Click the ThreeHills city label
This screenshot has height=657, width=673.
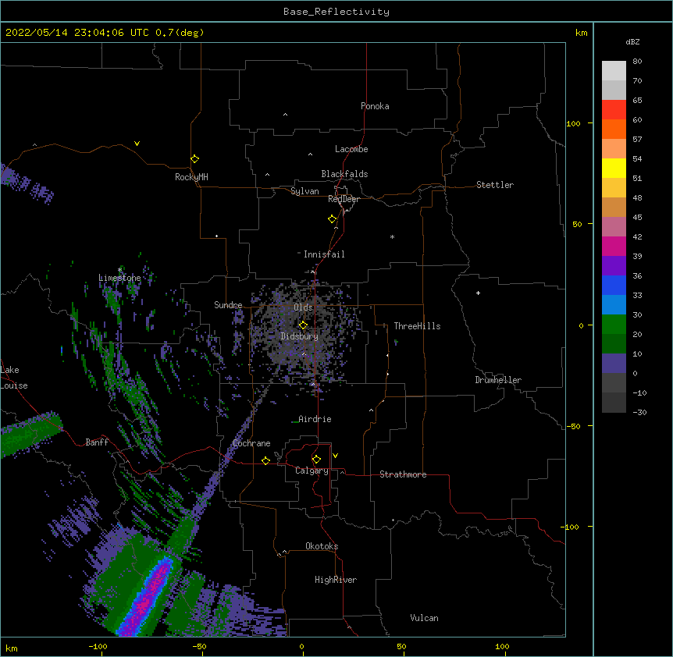[x=417, y=326]
